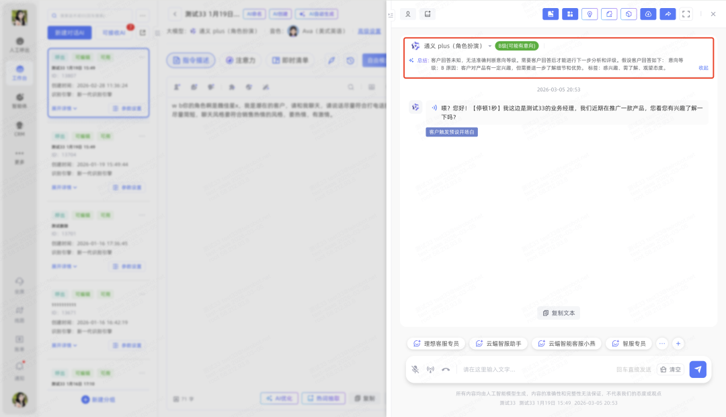
Task: Show more assistants with the ellipsis button
Action: (661, 344)
